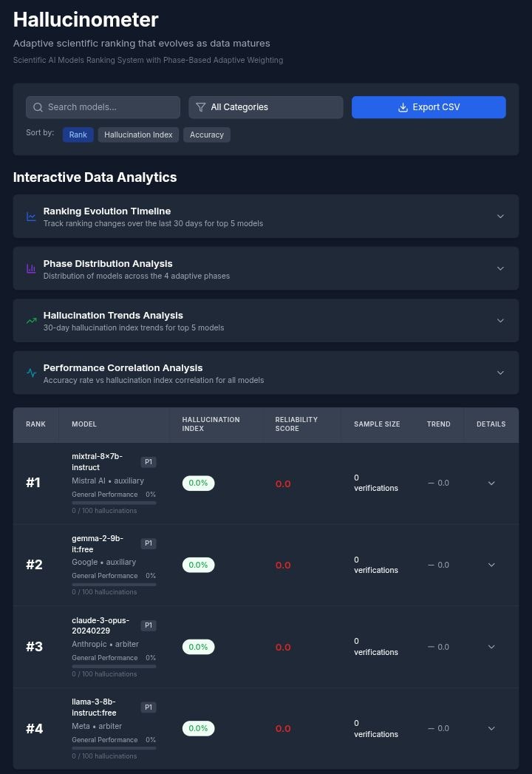Screen dimensions: 532x774
Task: Click the Phase Distribution bar chart icon
Action: pyautogui.click(x=31, y=269)
